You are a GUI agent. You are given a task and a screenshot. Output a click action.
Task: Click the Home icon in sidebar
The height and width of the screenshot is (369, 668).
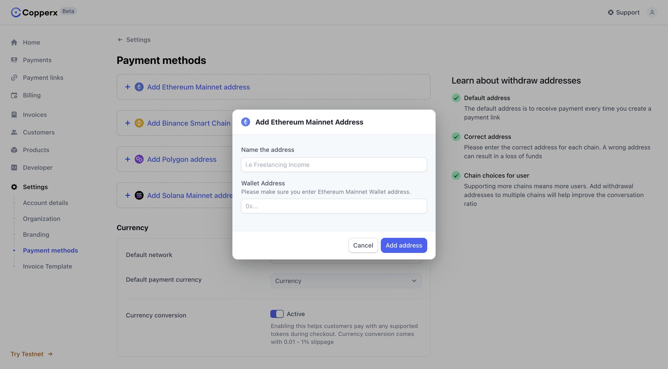click(14, 42)
